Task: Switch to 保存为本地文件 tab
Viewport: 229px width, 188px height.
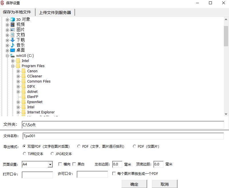Action: 17,12
